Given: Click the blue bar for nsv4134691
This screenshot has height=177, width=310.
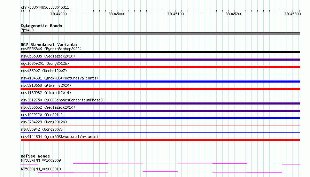Looking at the screenshot, I should point(160,82).
